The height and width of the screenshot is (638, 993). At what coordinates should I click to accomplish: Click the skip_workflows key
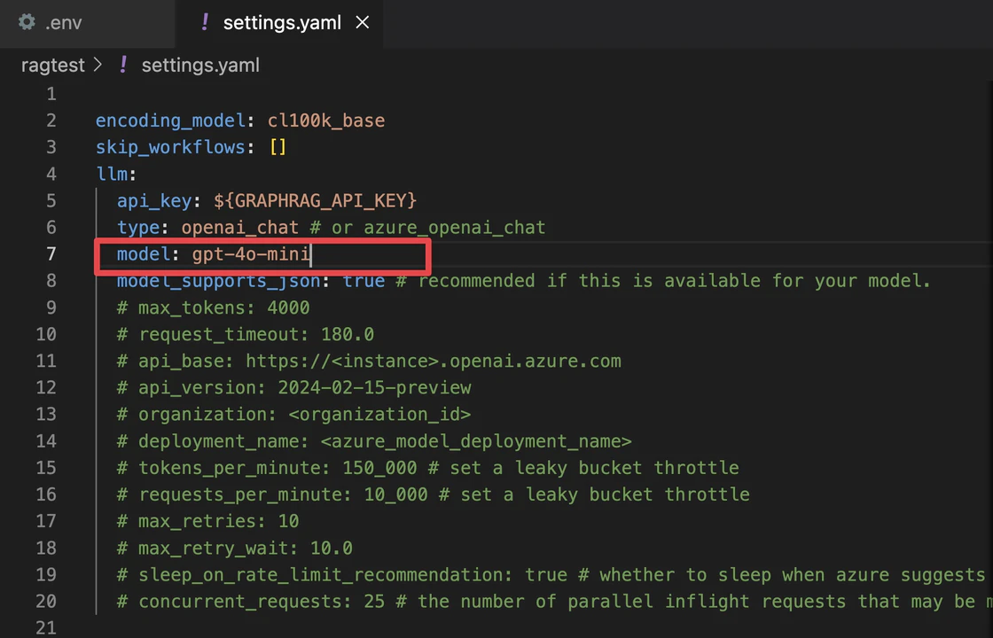pyautogui.click(x=170, y=147)
